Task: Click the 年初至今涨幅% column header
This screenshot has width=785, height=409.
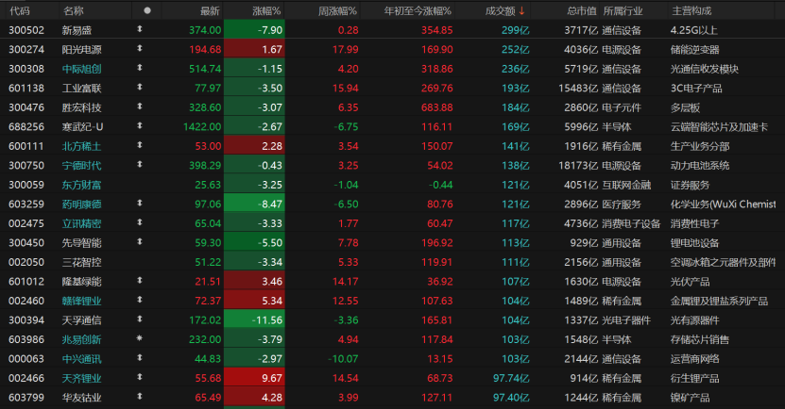Action: tap(417, 10)
